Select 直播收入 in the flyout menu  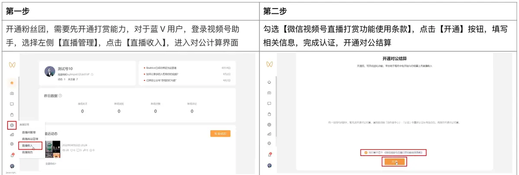coord(27,146)
